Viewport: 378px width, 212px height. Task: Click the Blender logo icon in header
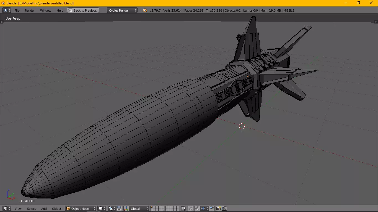145,10
